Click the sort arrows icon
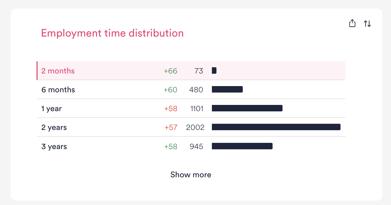Screen dimensions: 391x205 367,24
